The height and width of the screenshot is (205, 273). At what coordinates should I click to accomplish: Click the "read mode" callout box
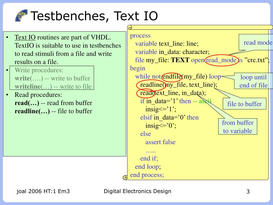(256, 42)
